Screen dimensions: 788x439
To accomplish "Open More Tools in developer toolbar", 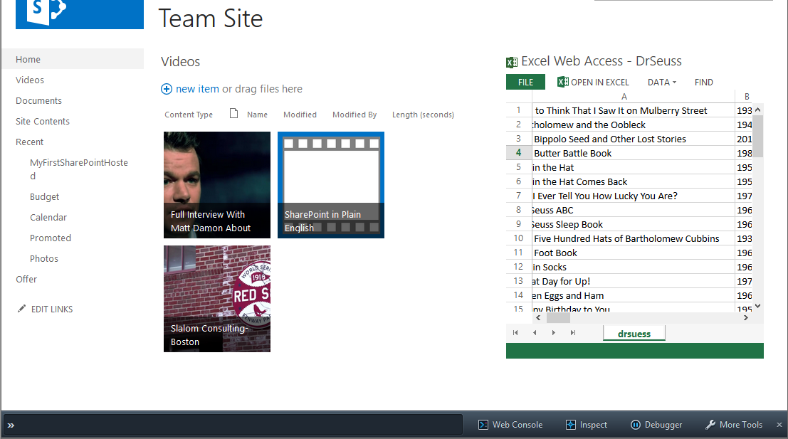I will [x=733, y=425].
